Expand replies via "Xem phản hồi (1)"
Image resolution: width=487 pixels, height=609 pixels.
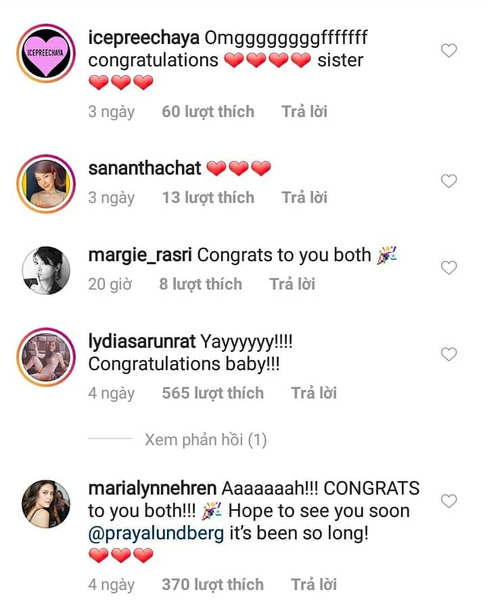click(206, 440)
